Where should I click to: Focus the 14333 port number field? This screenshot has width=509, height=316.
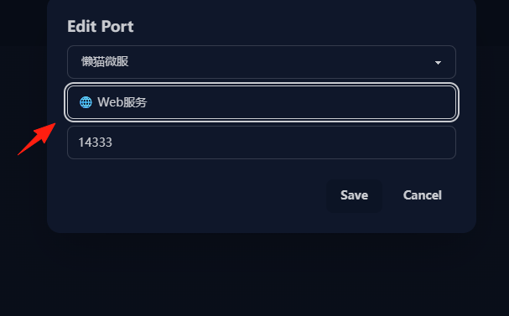pyautogui.click(x=262, y=142)
